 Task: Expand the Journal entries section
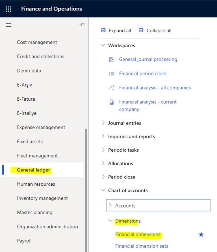(103, 123)
